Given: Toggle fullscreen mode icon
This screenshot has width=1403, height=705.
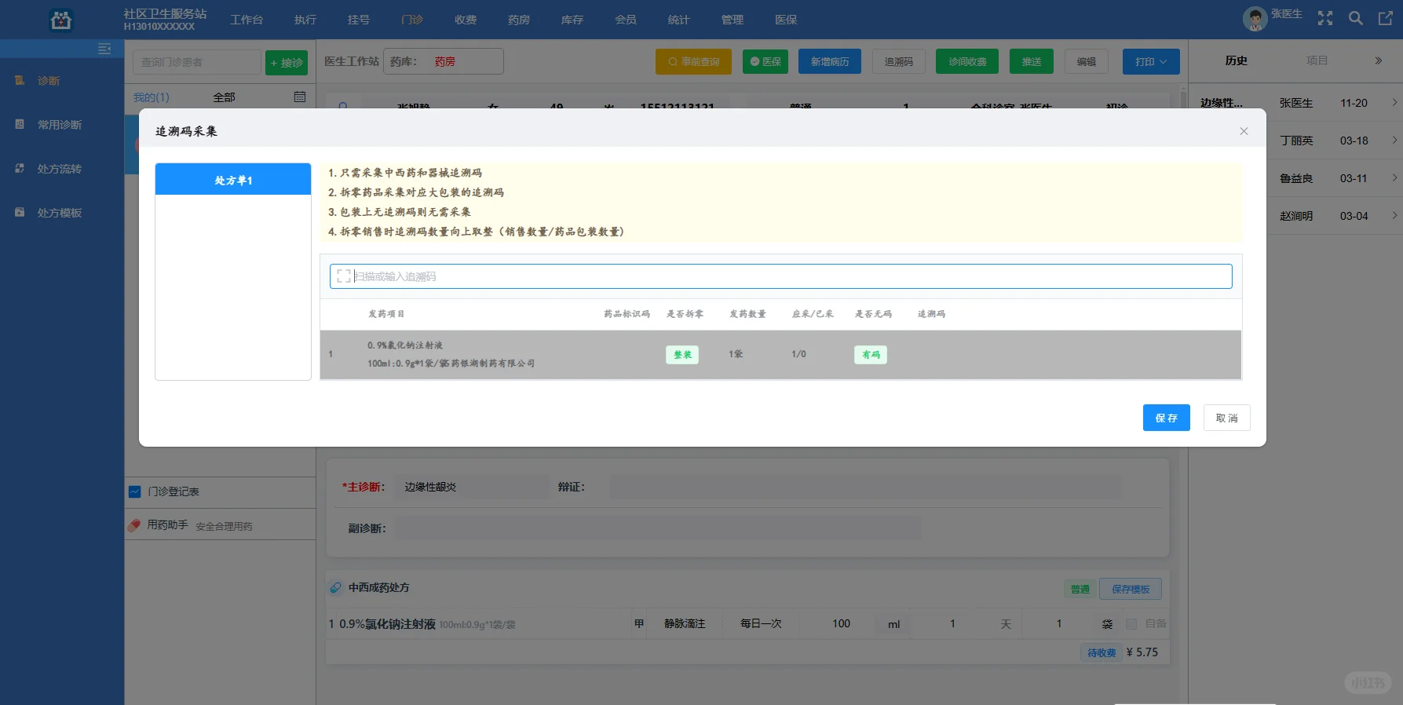Looking at the screenshot, I should coord(1325,19).
